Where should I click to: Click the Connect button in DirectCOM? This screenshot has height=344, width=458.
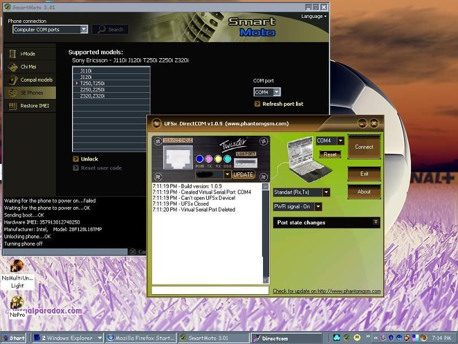364,147
